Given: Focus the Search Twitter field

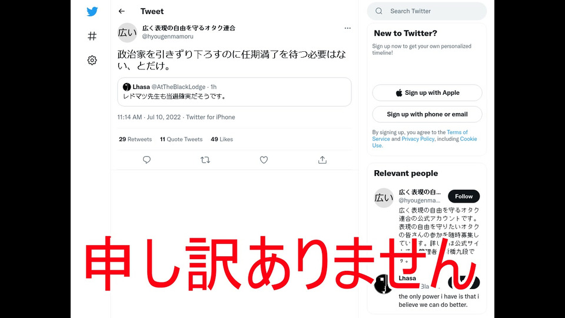Looking at the screenshot, I should tap(427, 11).
